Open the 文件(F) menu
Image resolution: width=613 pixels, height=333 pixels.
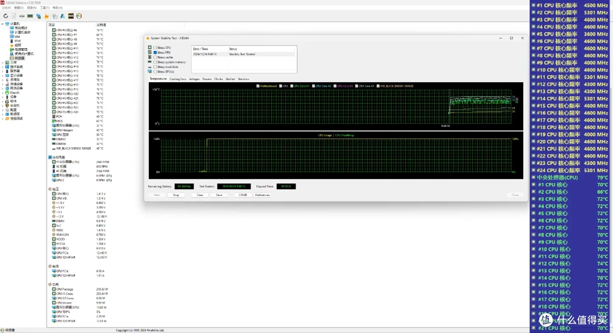point(6,8)
